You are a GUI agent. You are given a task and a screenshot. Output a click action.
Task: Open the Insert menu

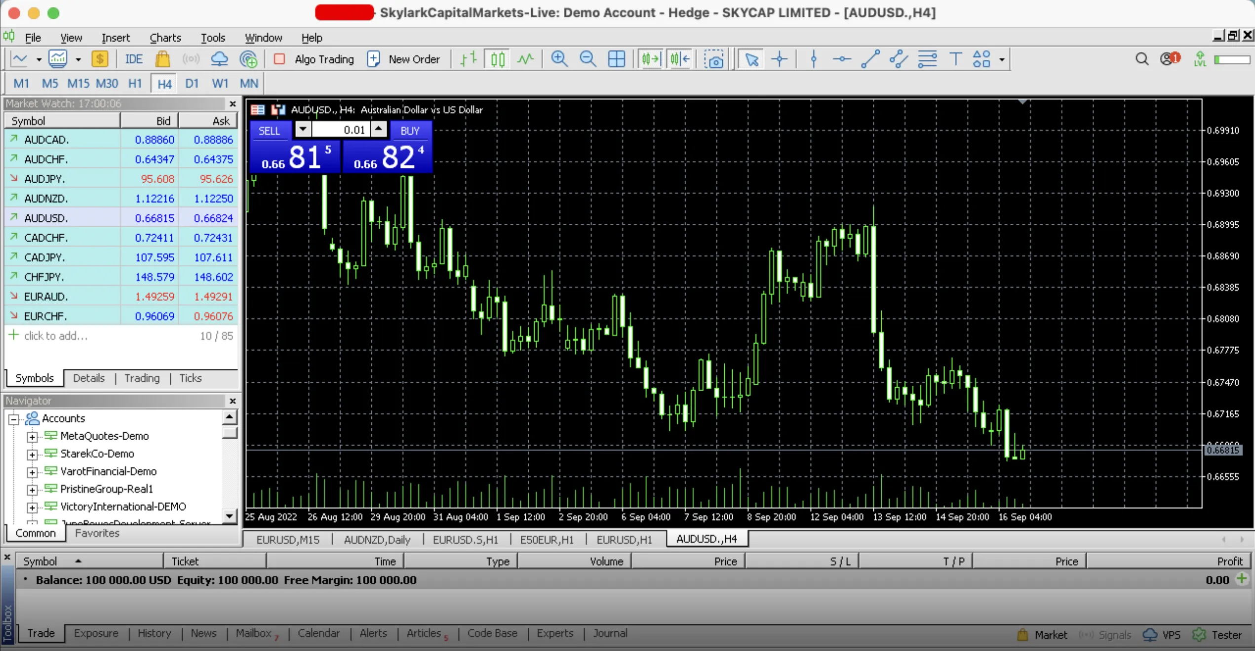click(116, 38)
